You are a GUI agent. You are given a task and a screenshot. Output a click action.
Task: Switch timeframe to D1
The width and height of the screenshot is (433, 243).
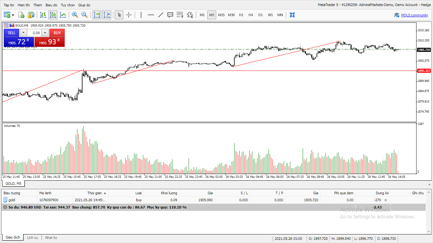[261, 15]
